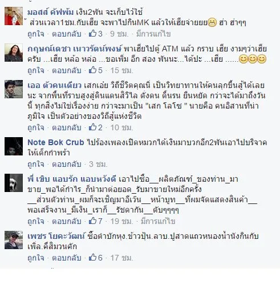Reply to เออ ตัวคนเดียว's comment with ตอบกลับ

(67, 127)
